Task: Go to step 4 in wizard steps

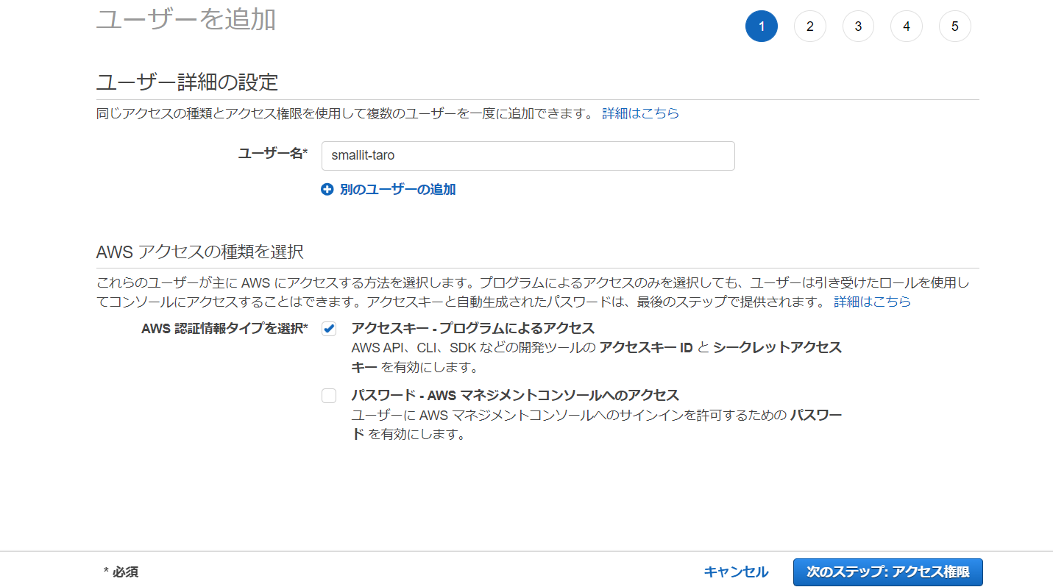Action: tap(906, 26)
